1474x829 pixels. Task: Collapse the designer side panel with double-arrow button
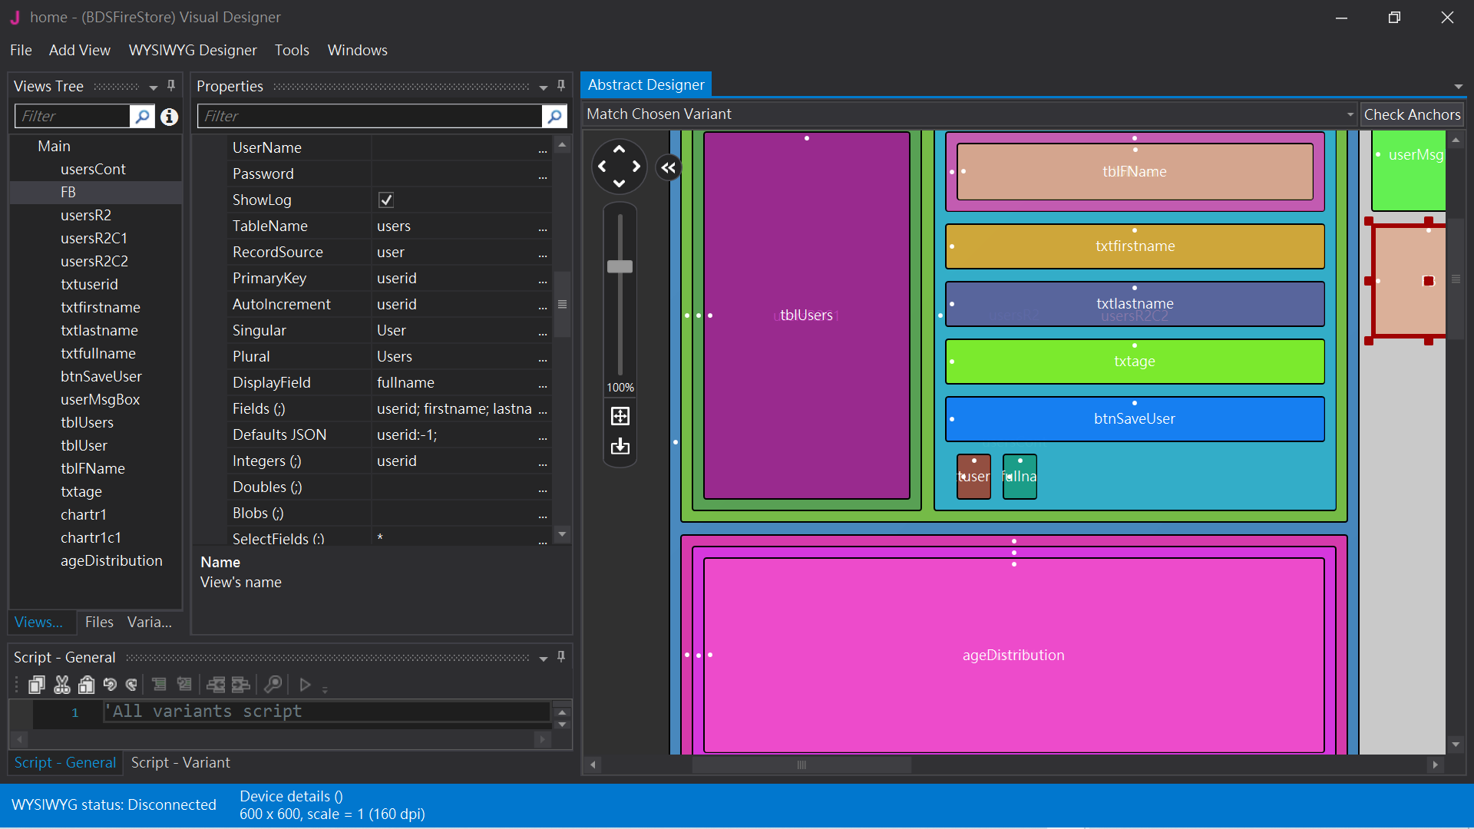point(669,167)
